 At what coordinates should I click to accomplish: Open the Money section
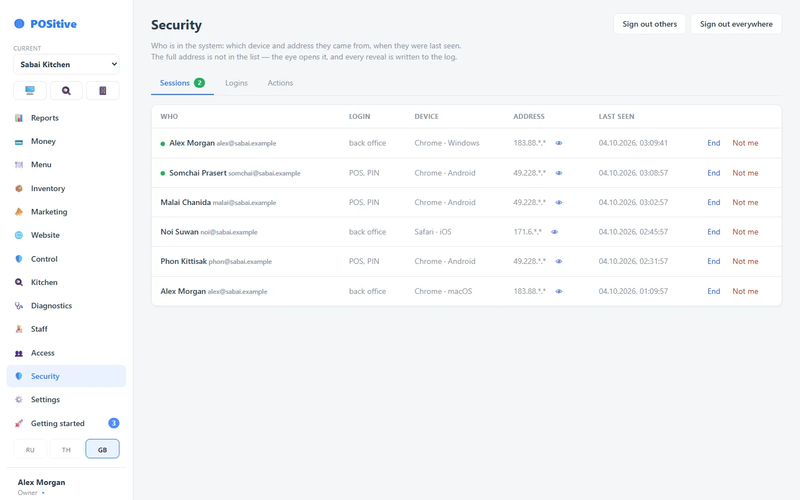click(x=66, y=141)
